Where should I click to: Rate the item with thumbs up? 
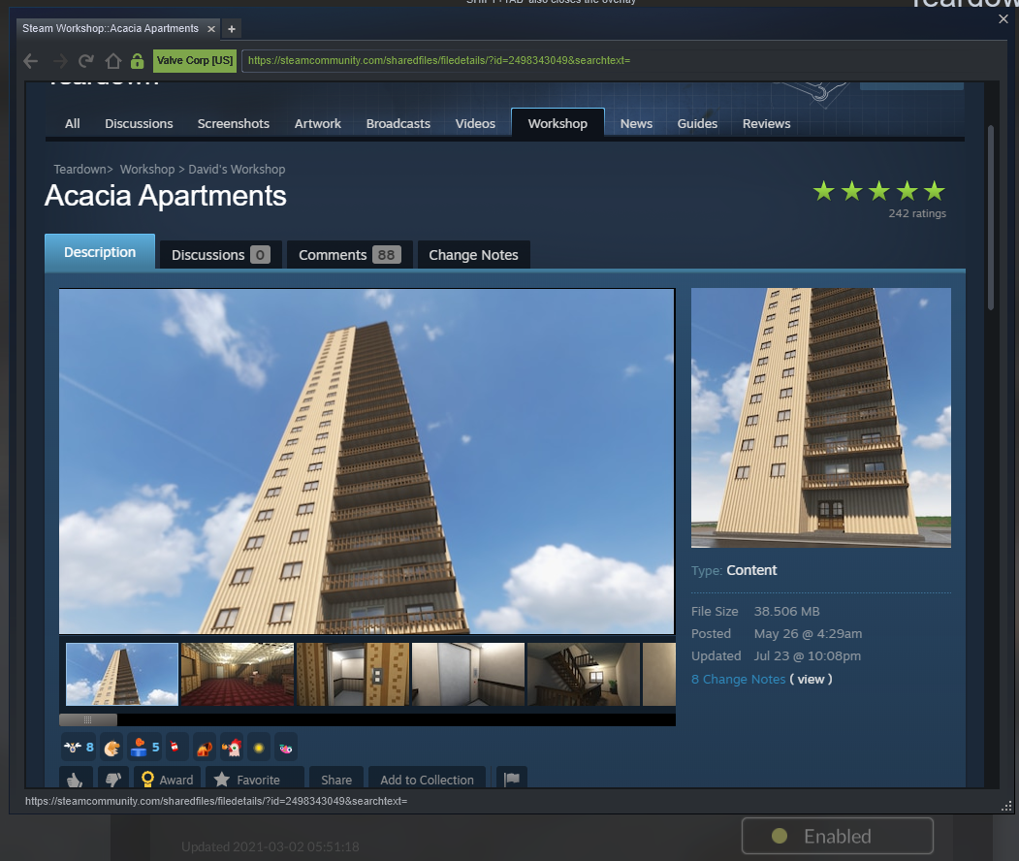76,779
